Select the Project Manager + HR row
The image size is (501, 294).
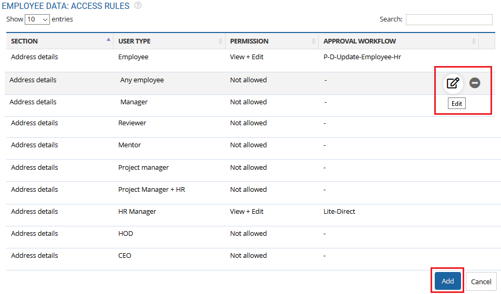151,190
